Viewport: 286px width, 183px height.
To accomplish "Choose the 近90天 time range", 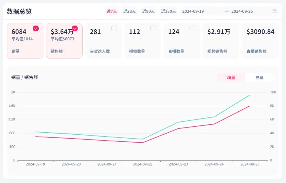I will pyautogui.click(x=148, y=11).
